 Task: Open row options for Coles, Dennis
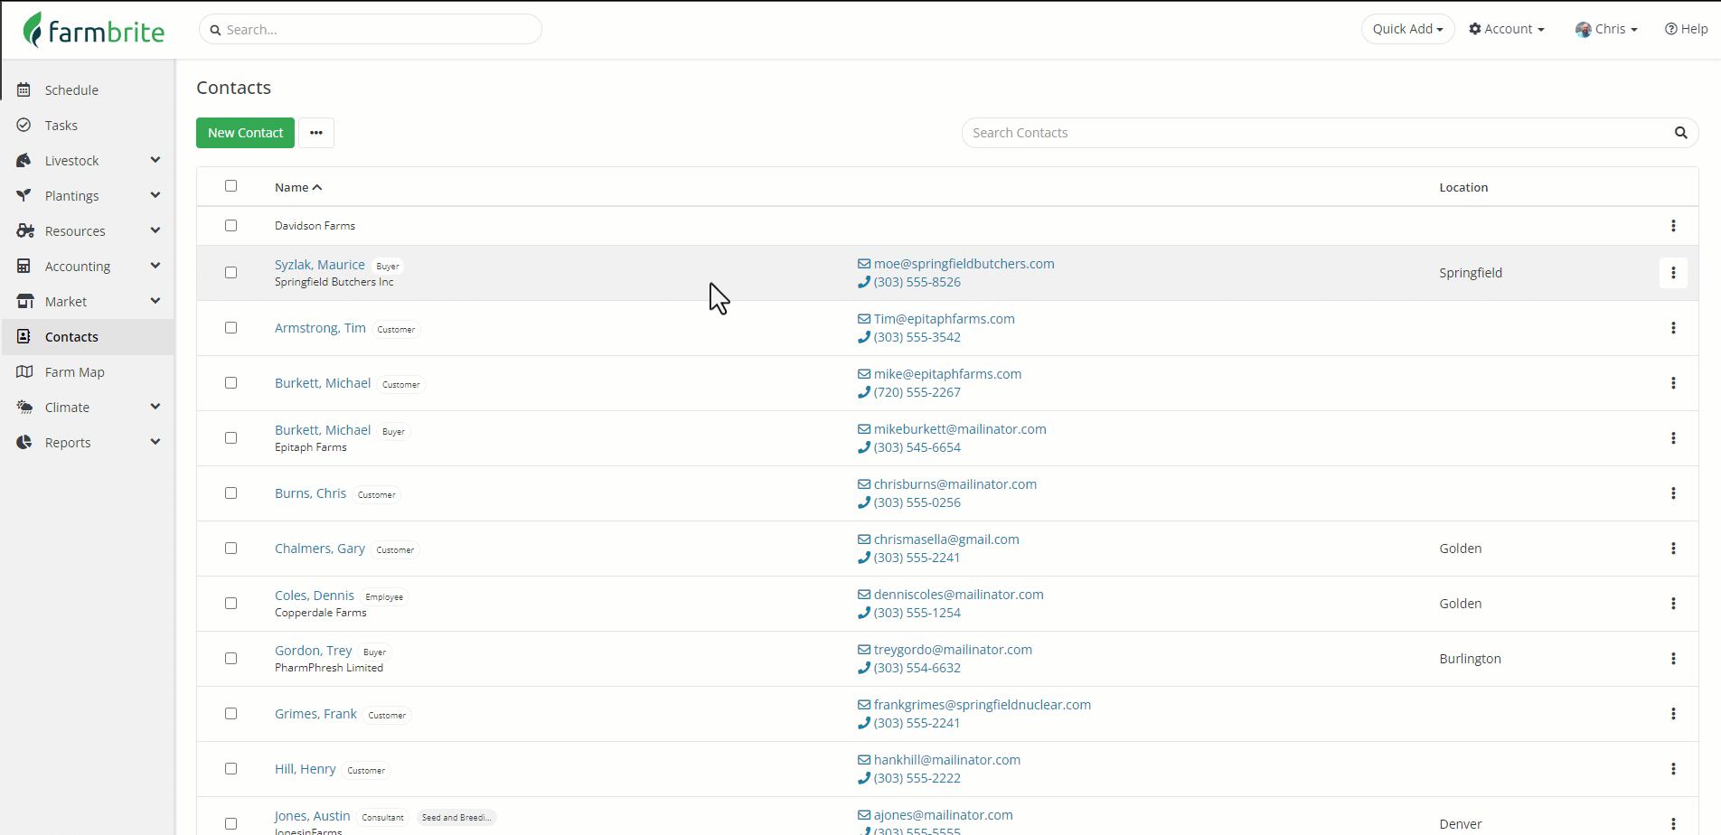pyautogui.click(x=1673, y=604)
